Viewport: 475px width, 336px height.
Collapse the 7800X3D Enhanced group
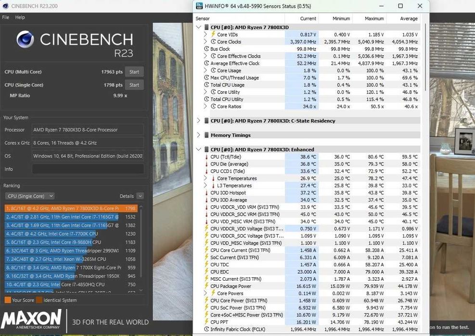[198, 149]
